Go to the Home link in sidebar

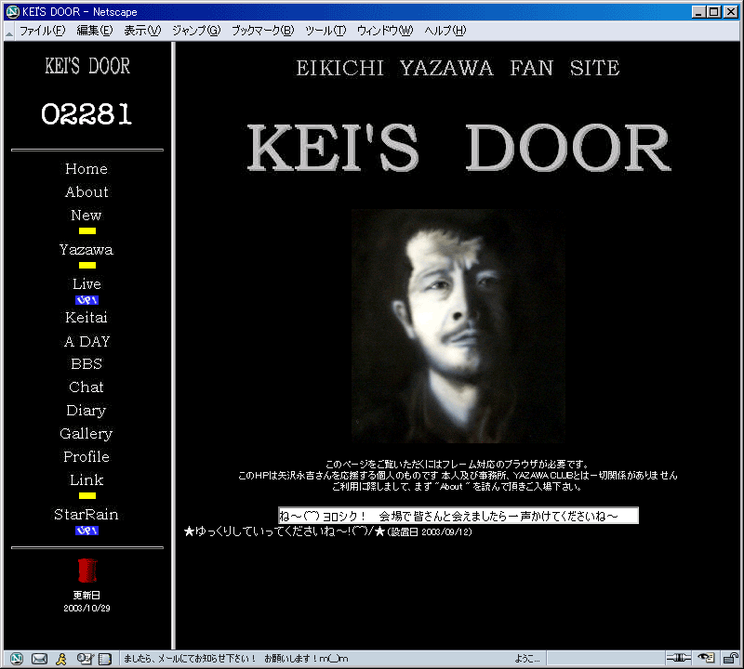pos(86,169)
